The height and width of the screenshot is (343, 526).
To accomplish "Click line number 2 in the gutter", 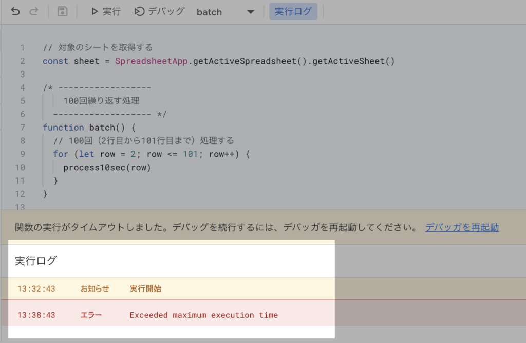I will [x=22, y=61].
